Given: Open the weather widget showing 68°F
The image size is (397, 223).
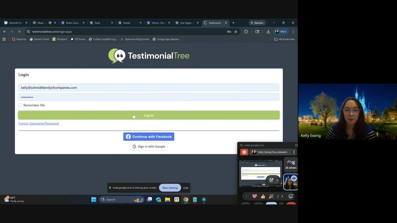Looking at the screenshot, I should pos(14,199).
